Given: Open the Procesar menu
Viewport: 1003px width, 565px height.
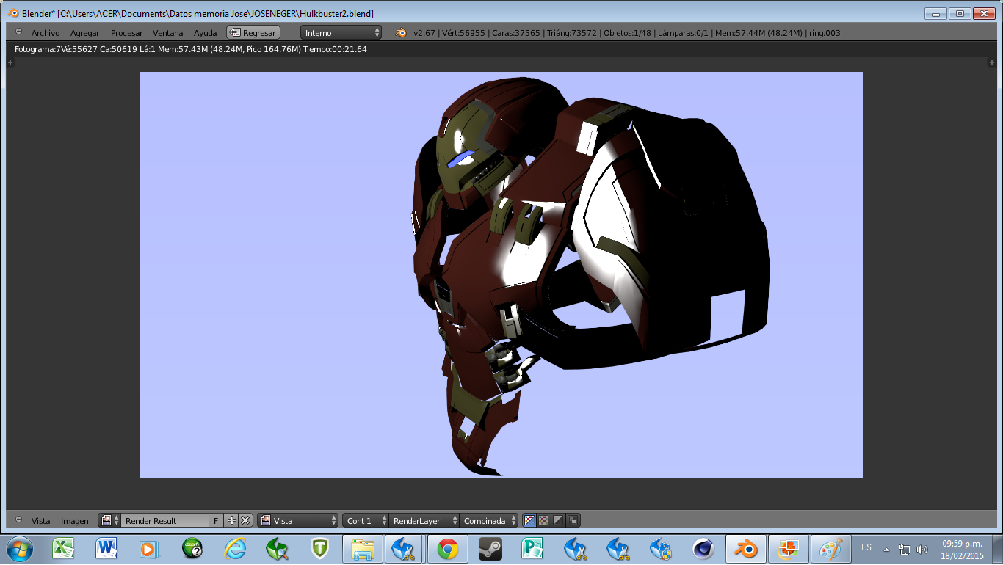Looking at the screenshot, I should [126, 33].
